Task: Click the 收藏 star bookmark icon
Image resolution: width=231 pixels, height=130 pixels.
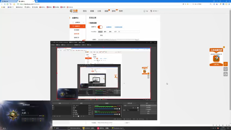Action: (2, 7)
